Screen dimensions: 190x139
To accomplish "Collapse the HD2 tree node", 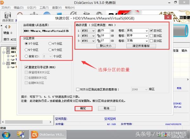I will [x=3, y=63].
